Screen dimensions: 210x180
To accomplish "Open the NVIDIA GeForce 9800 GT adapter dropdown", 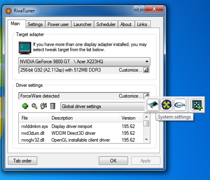I will click(x=84, y=62).
